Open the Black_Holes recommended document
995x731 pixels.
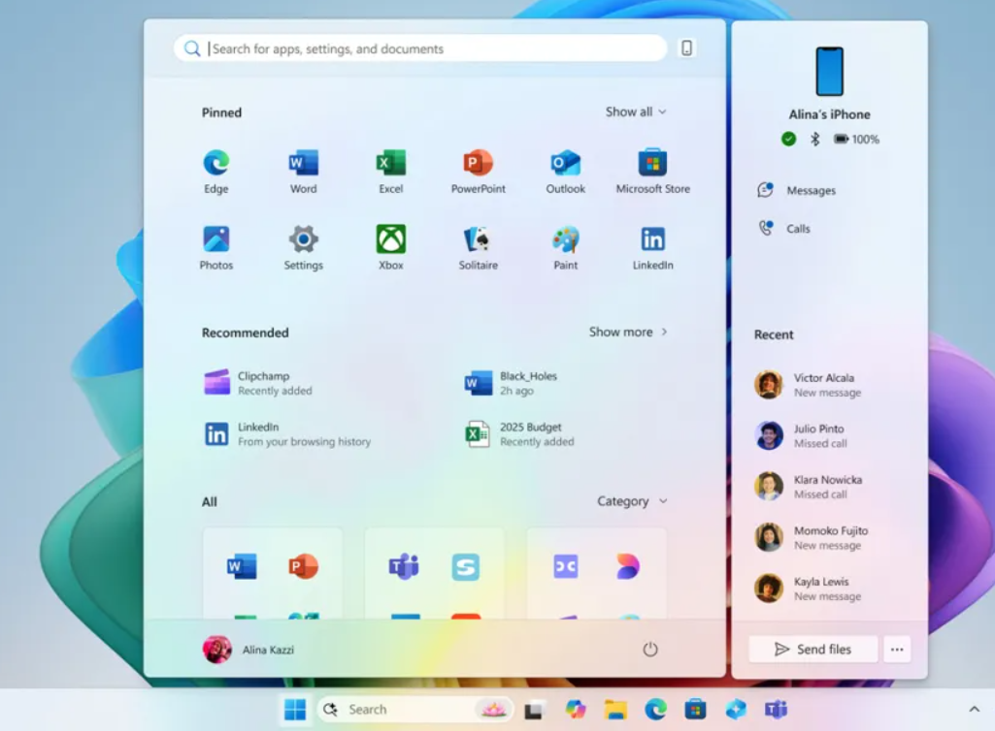[527, 383]
